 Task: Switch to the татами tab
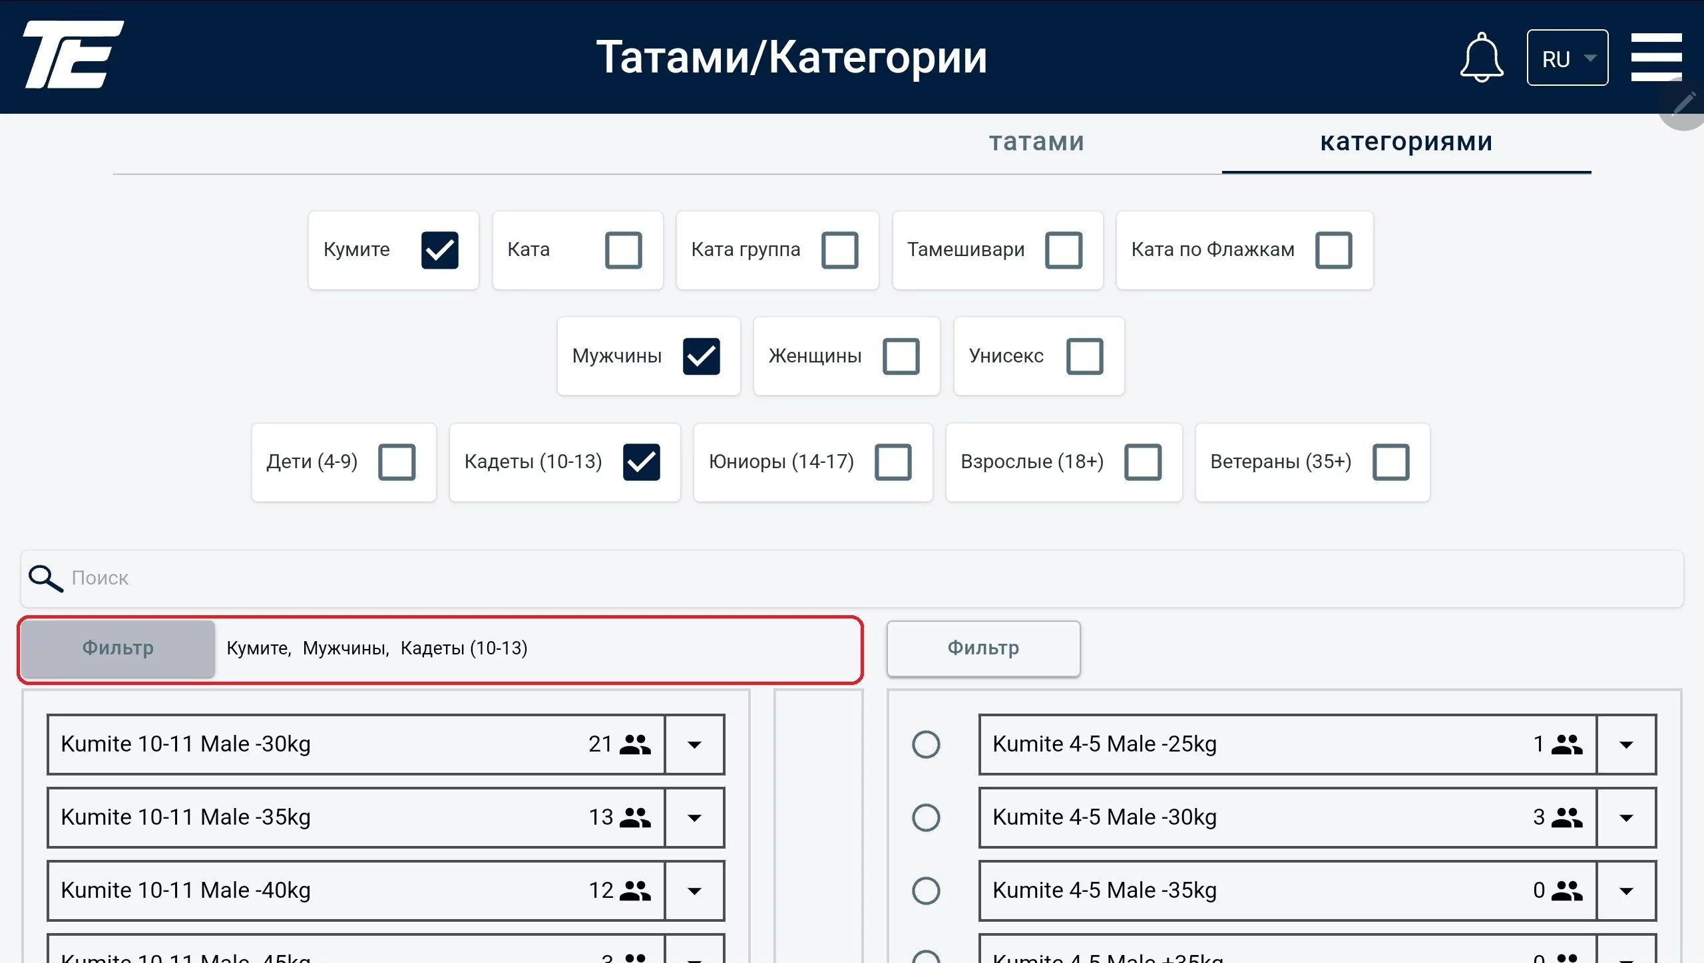(1037, 142)
